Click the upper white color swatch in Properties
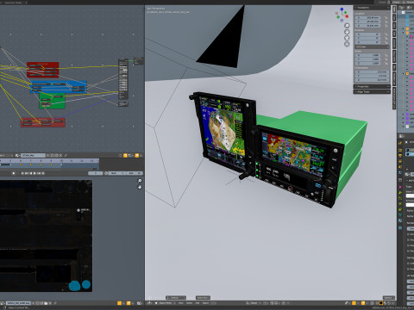This screenshot has height=310, width=414. click(410, 195)
